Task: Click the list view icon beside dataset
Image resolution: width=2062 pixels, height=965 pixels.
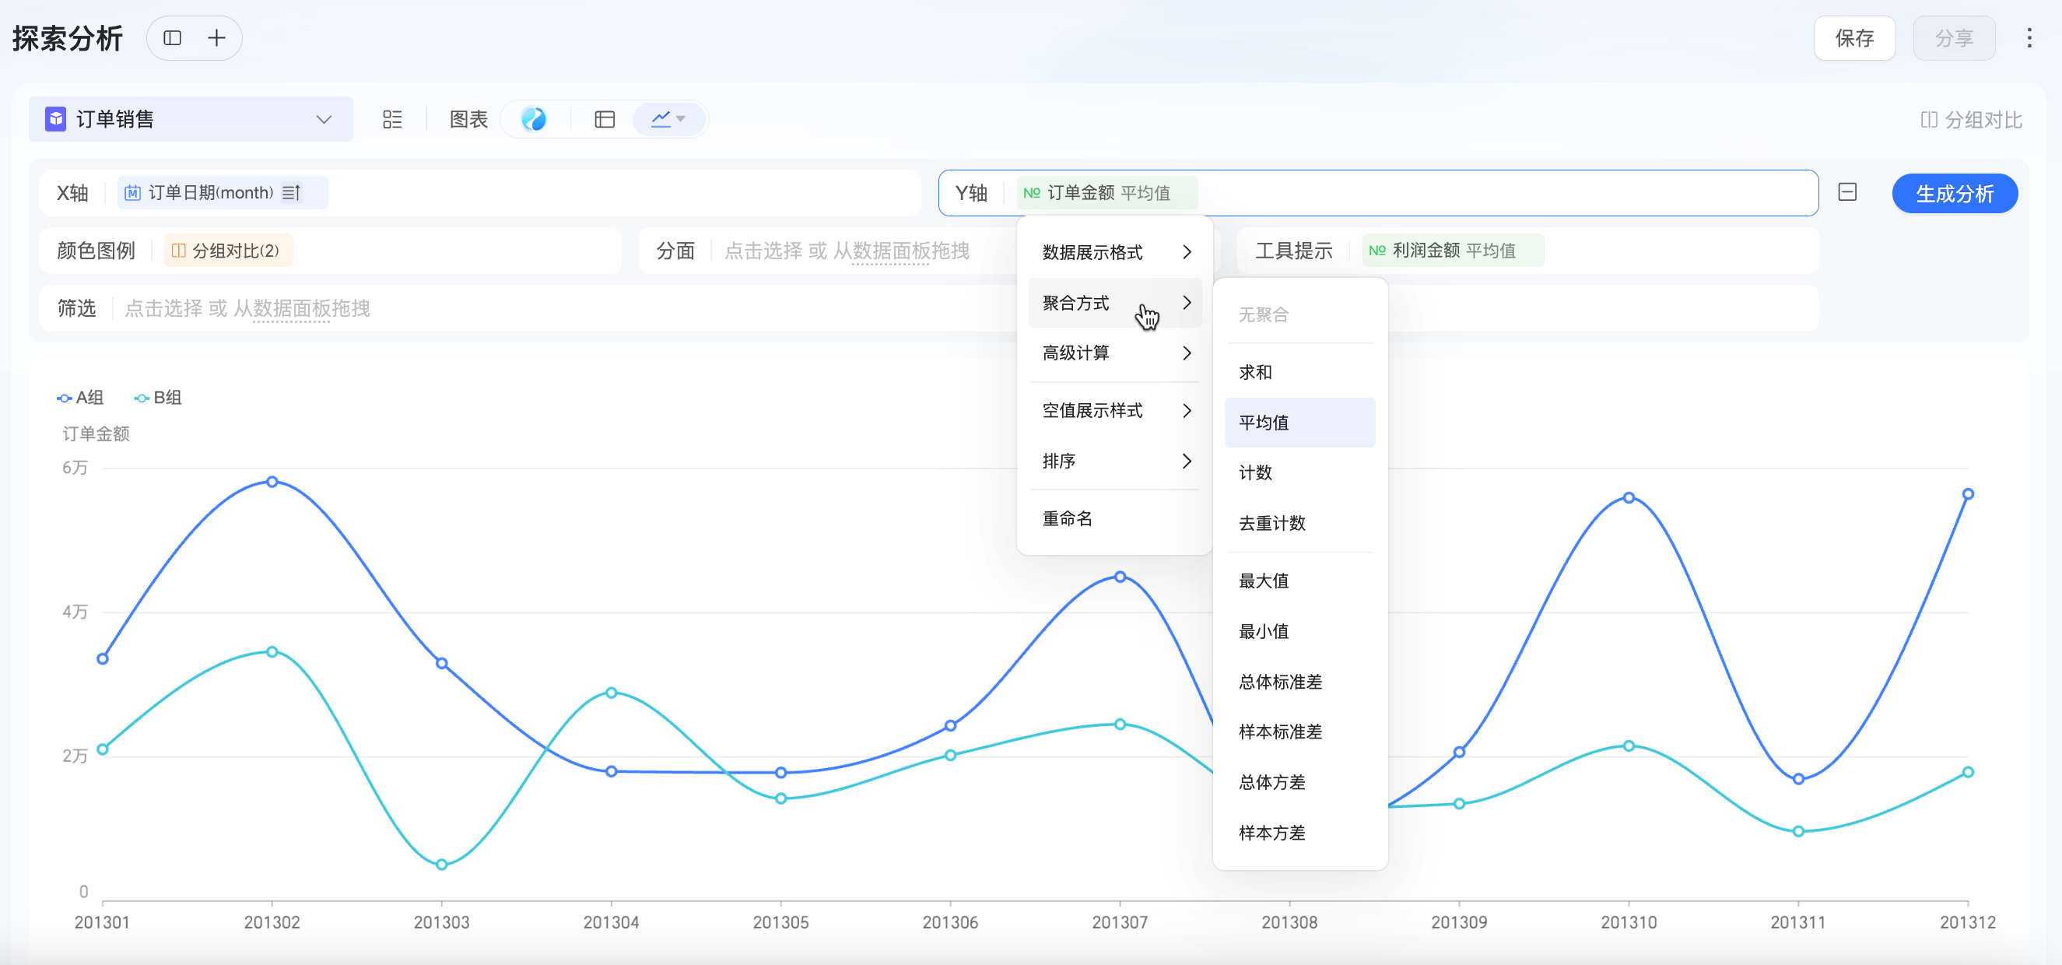Action: (391, 119)
